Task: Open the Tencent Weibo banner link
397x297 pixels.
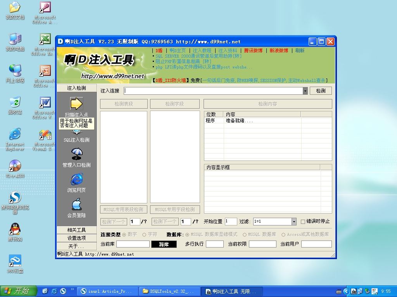Action: tap(253, 51)
